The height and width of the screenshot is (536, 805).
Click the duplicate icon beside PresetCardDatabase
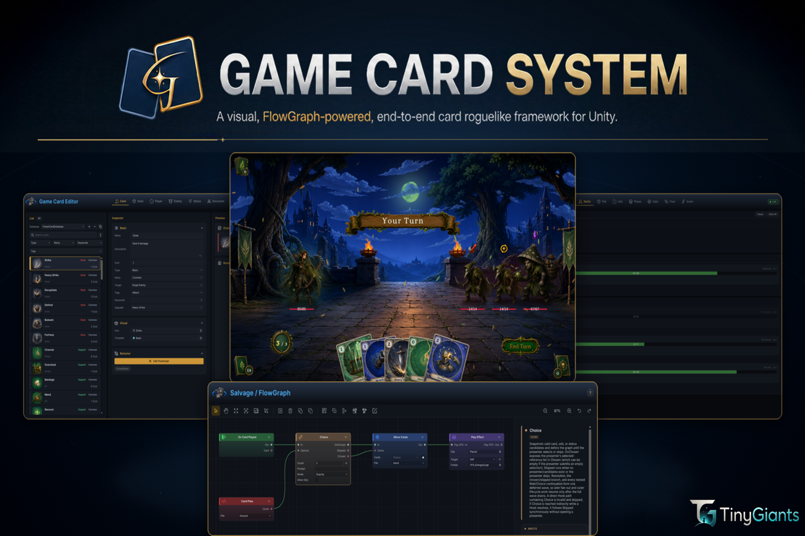click(100, 226)
